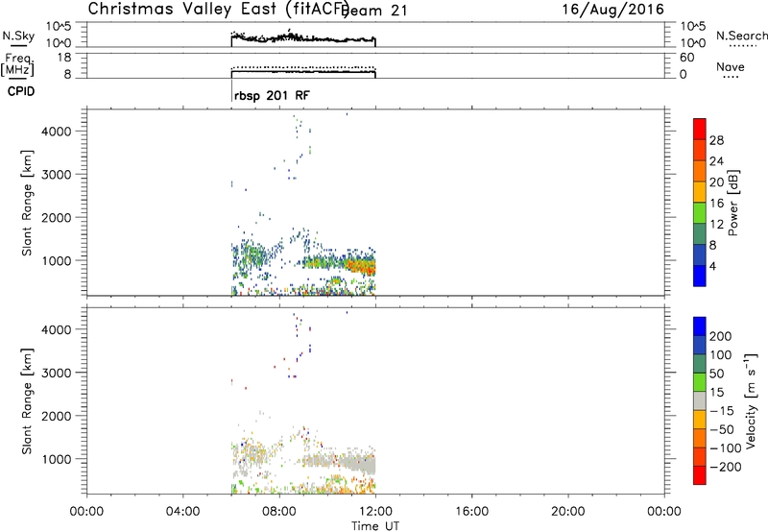Click the 60 tick on the Nave axis
This screenshot has height=532, width=768.
tap(686, 58)
